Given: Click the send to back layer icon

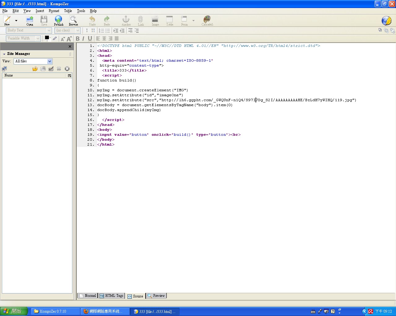Looking at the screenshot, I should pos(392,30).
